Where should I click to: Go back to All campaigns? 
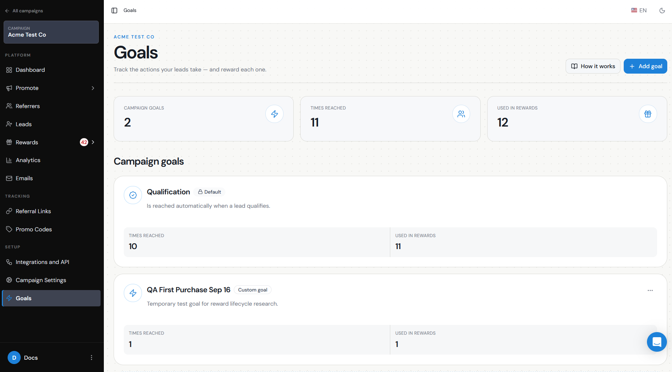click(x=24, y=11)
